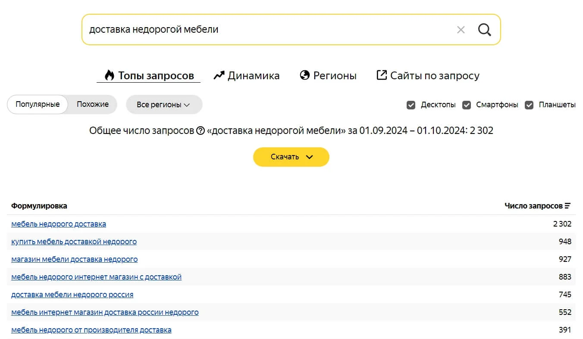Select the Популярные toggle option
The width and height of the screenshot is (583, 339).
coord(38,104)
